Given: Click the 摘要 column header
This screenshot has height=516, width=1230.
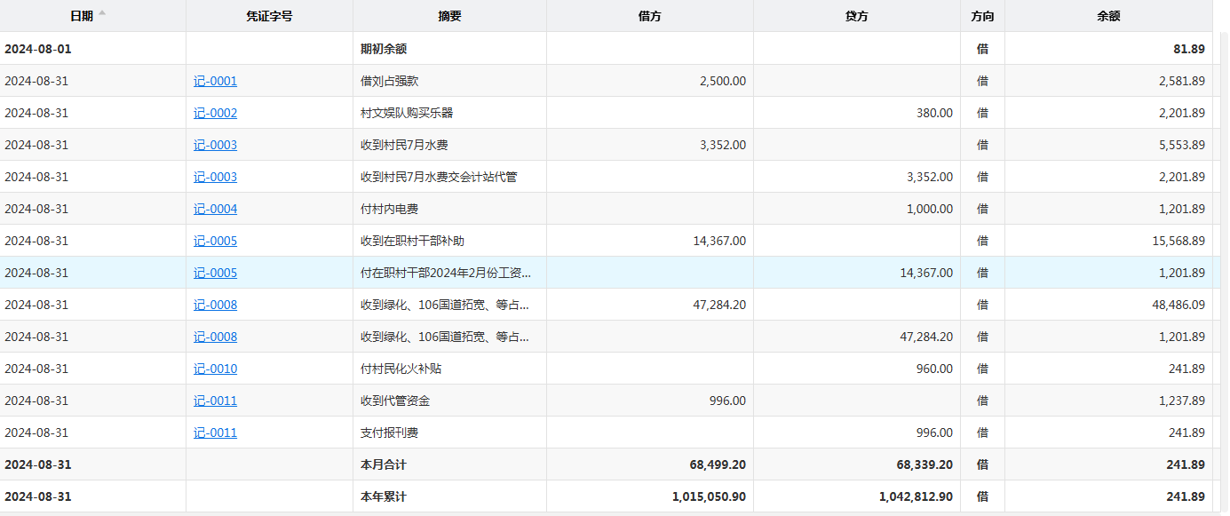Looking at the screenshot, I should pyautogui.click(x=449, y=16).
